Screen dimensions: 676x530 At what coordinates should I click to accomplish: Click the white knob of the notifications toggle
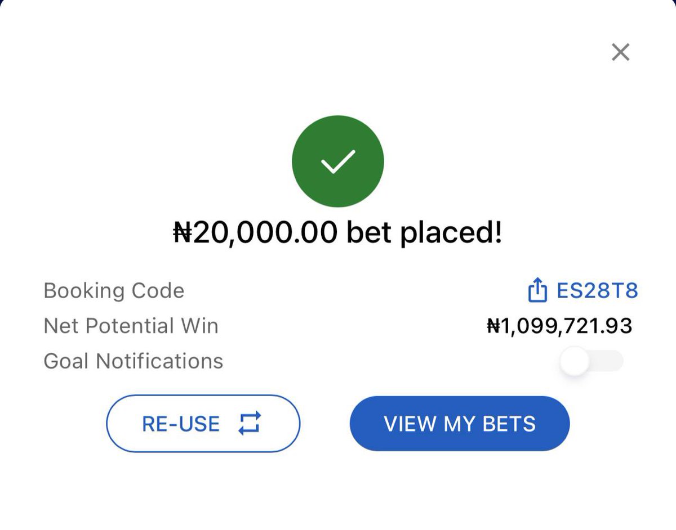coord(575,361)
